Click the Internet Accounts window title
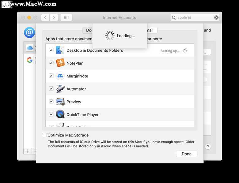 pyautogui.click(x=120, y=18)
